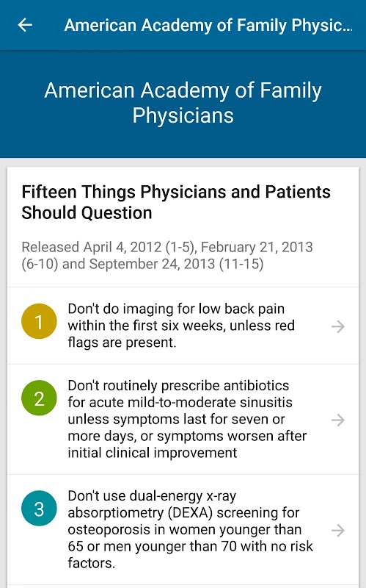Click the 'September 24, 2013 (11-15)' text
The width and height of the screenshot is (366, 588).
[x=176, y=264]
